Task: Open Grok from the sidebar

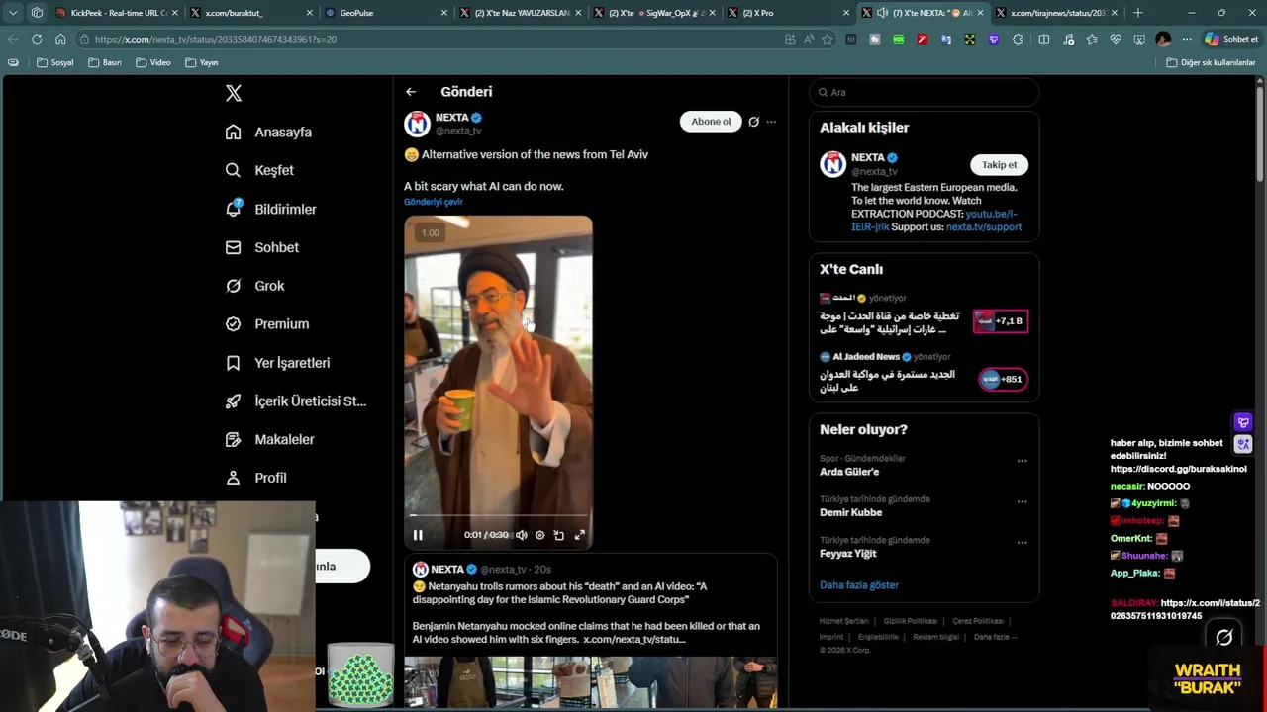Action: (x=254, y=286)
